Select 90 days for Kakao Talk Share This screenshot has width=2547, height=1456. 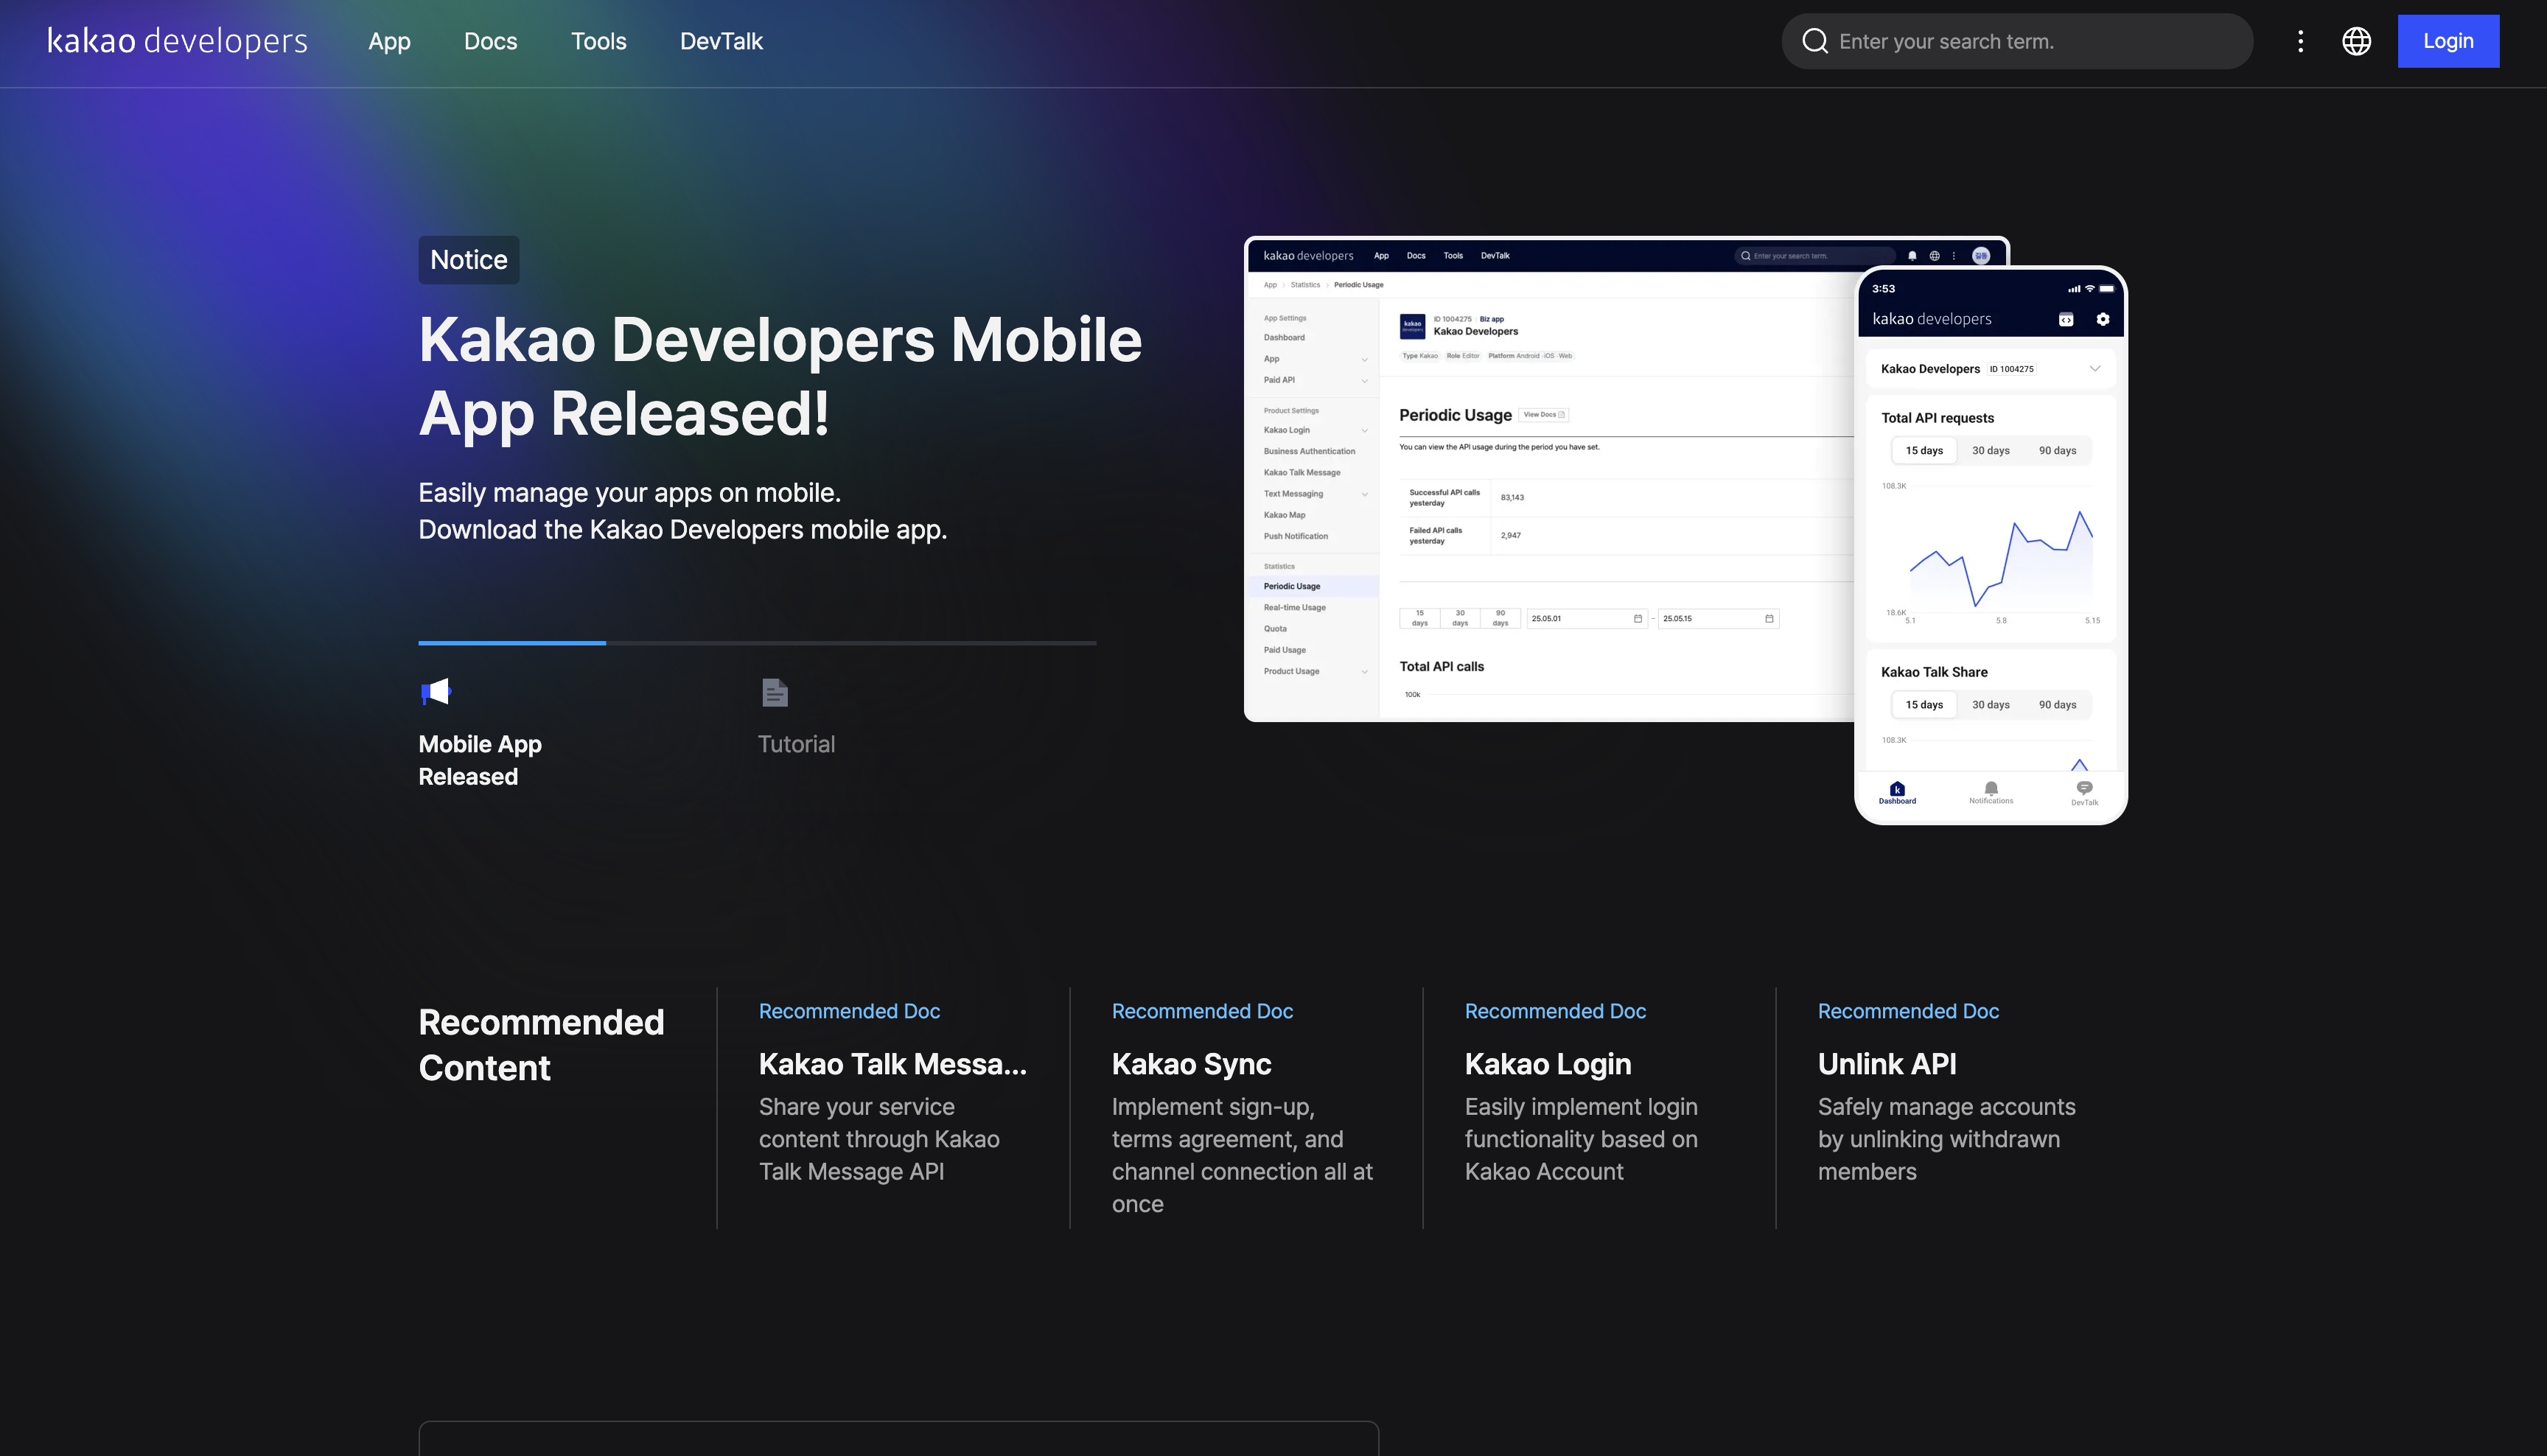pos(2057,704)
